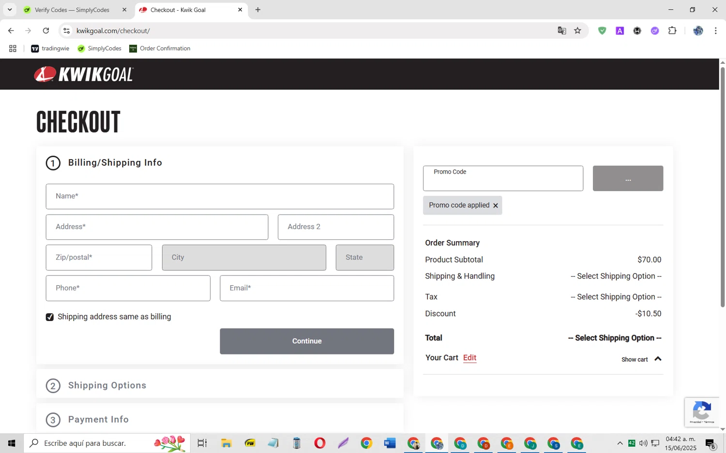726x453 pixels.
Task: Open a new browser tab
Action: click(257, 10)
